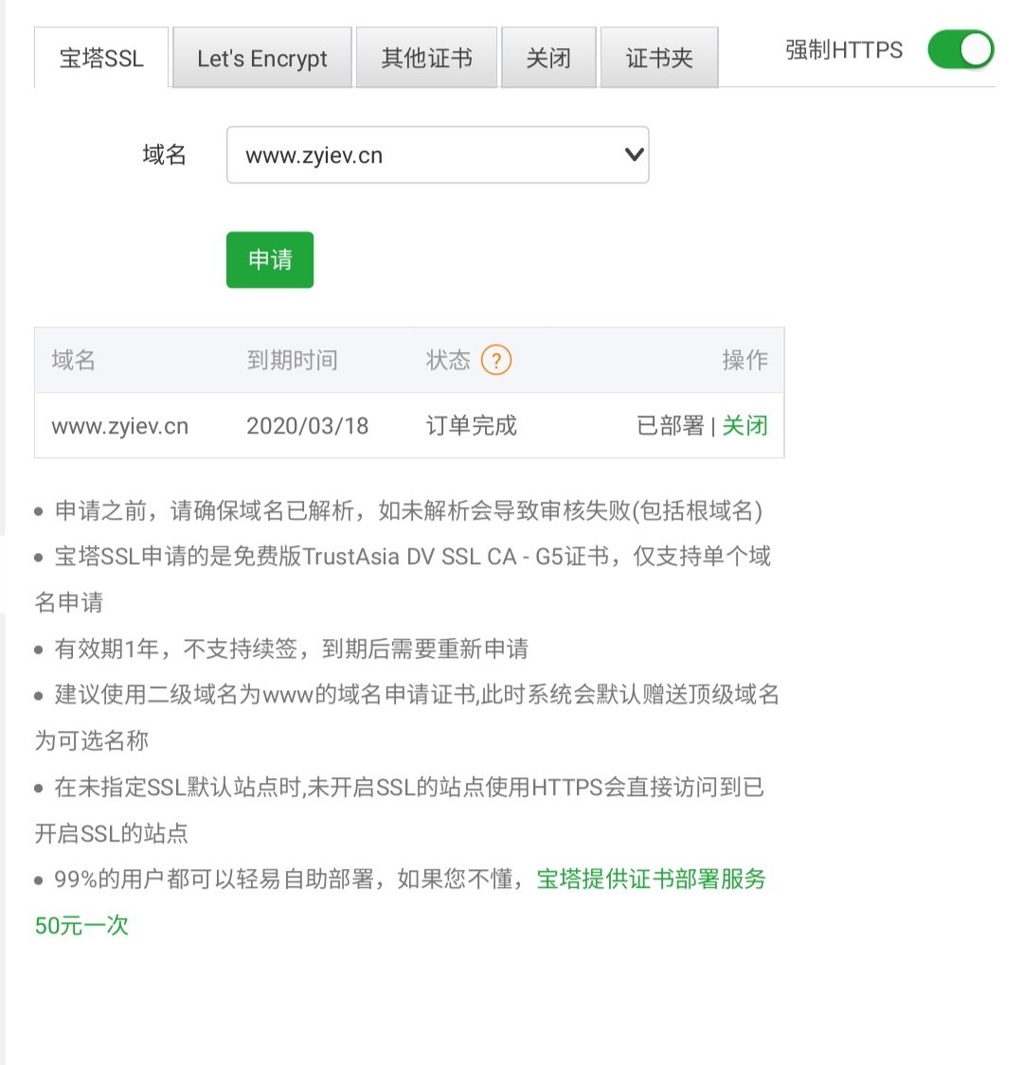Click the 到期时间 column header

pos(292,360)
